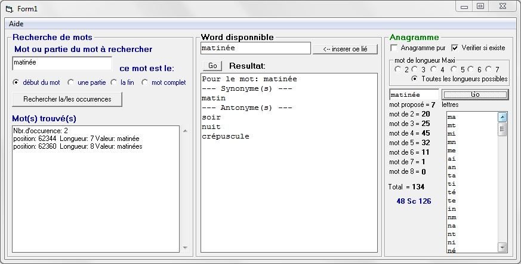Click the anagram word input field
The height and width of the screenshot is (264, 521).
413,94
